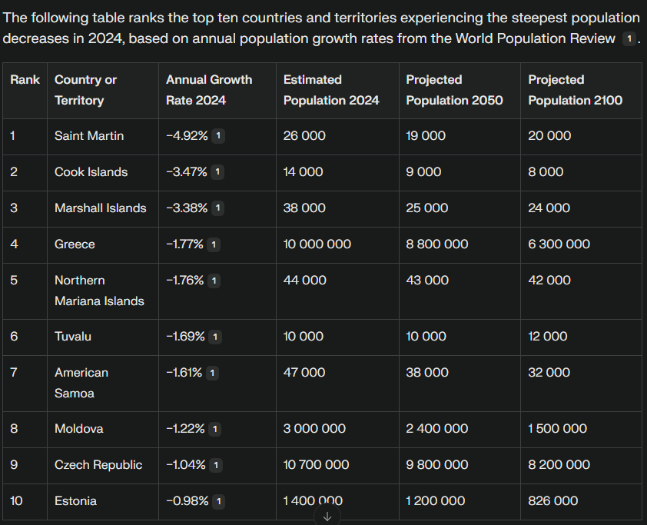Click the 44 000 population value

coord(305,281)
